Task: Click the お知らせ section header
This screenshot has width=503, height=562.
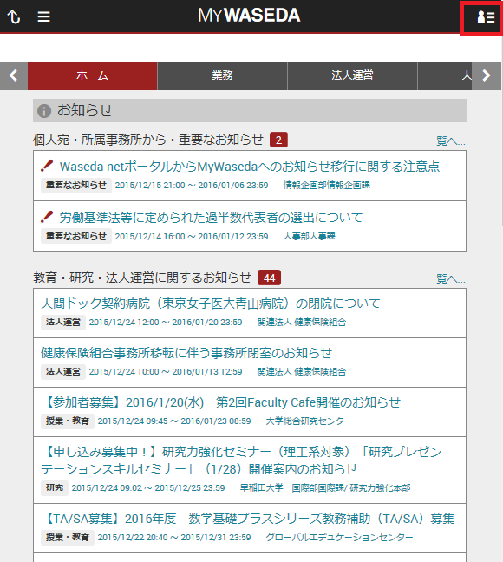Action: [250, 111]
